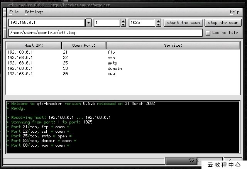Click the log file path field

pos(105,33)
